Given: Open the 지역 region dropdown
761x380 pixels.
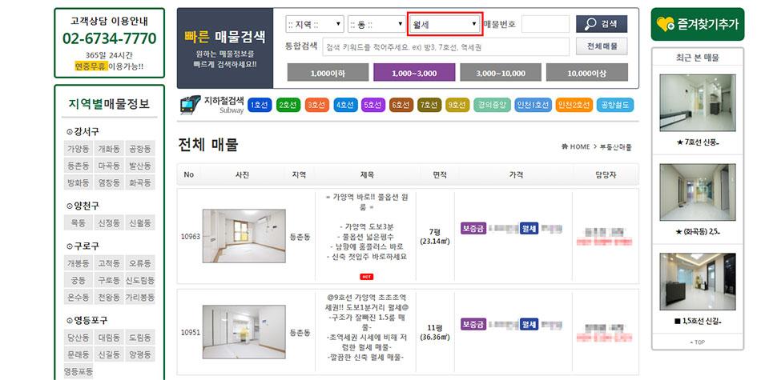Looking at the screenshot, I should [x=315, y=24].
